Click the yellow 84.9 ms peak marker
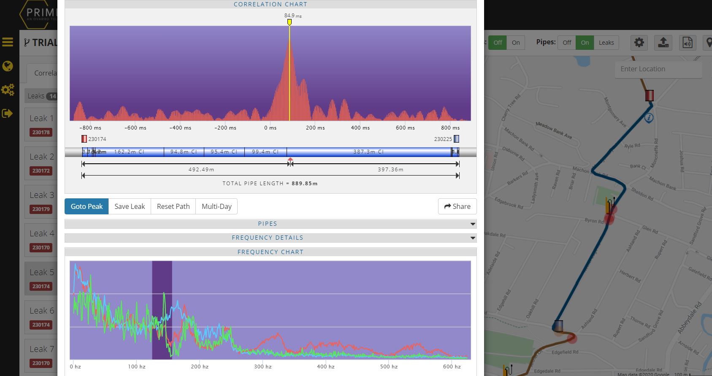The image size is (712, 376). pos(290,22)
